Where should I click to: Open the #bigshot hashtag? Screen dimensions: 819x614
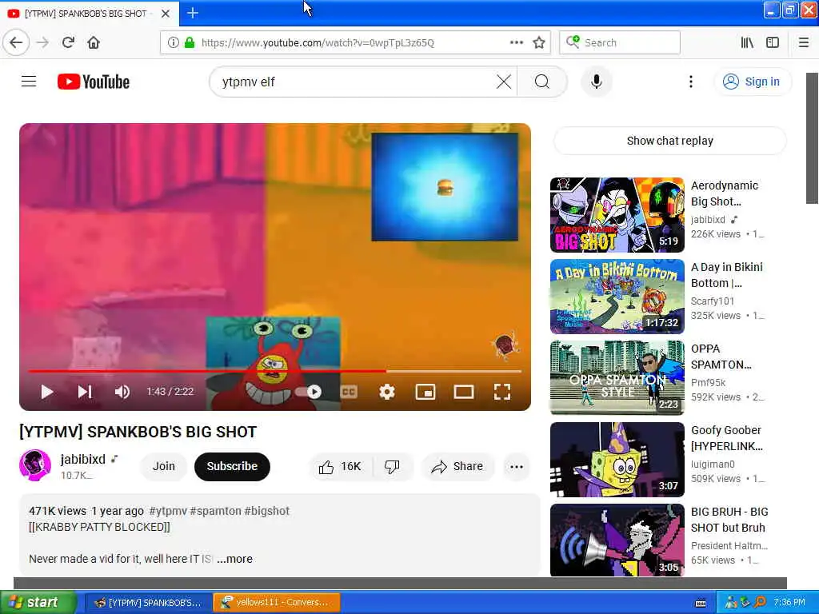[x=266, y=511]
